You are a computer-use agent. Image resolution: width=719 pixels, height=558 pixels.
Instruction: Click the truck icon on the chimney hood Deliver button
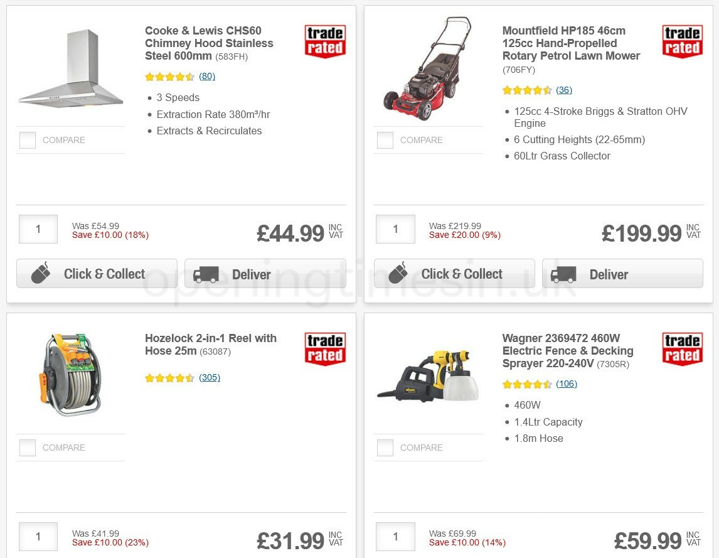207,274
